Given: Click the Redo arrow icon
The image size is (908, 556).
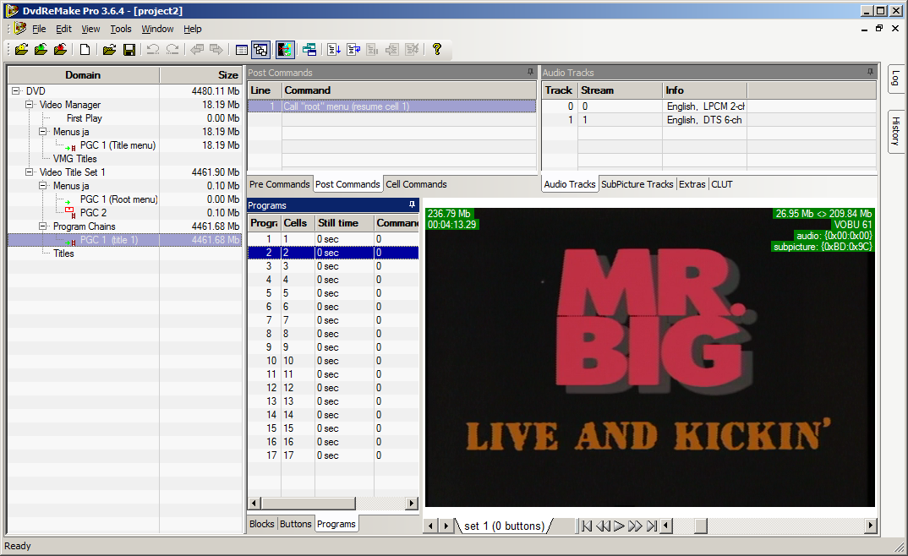Looking at the screenshot, I should (172, 50).
